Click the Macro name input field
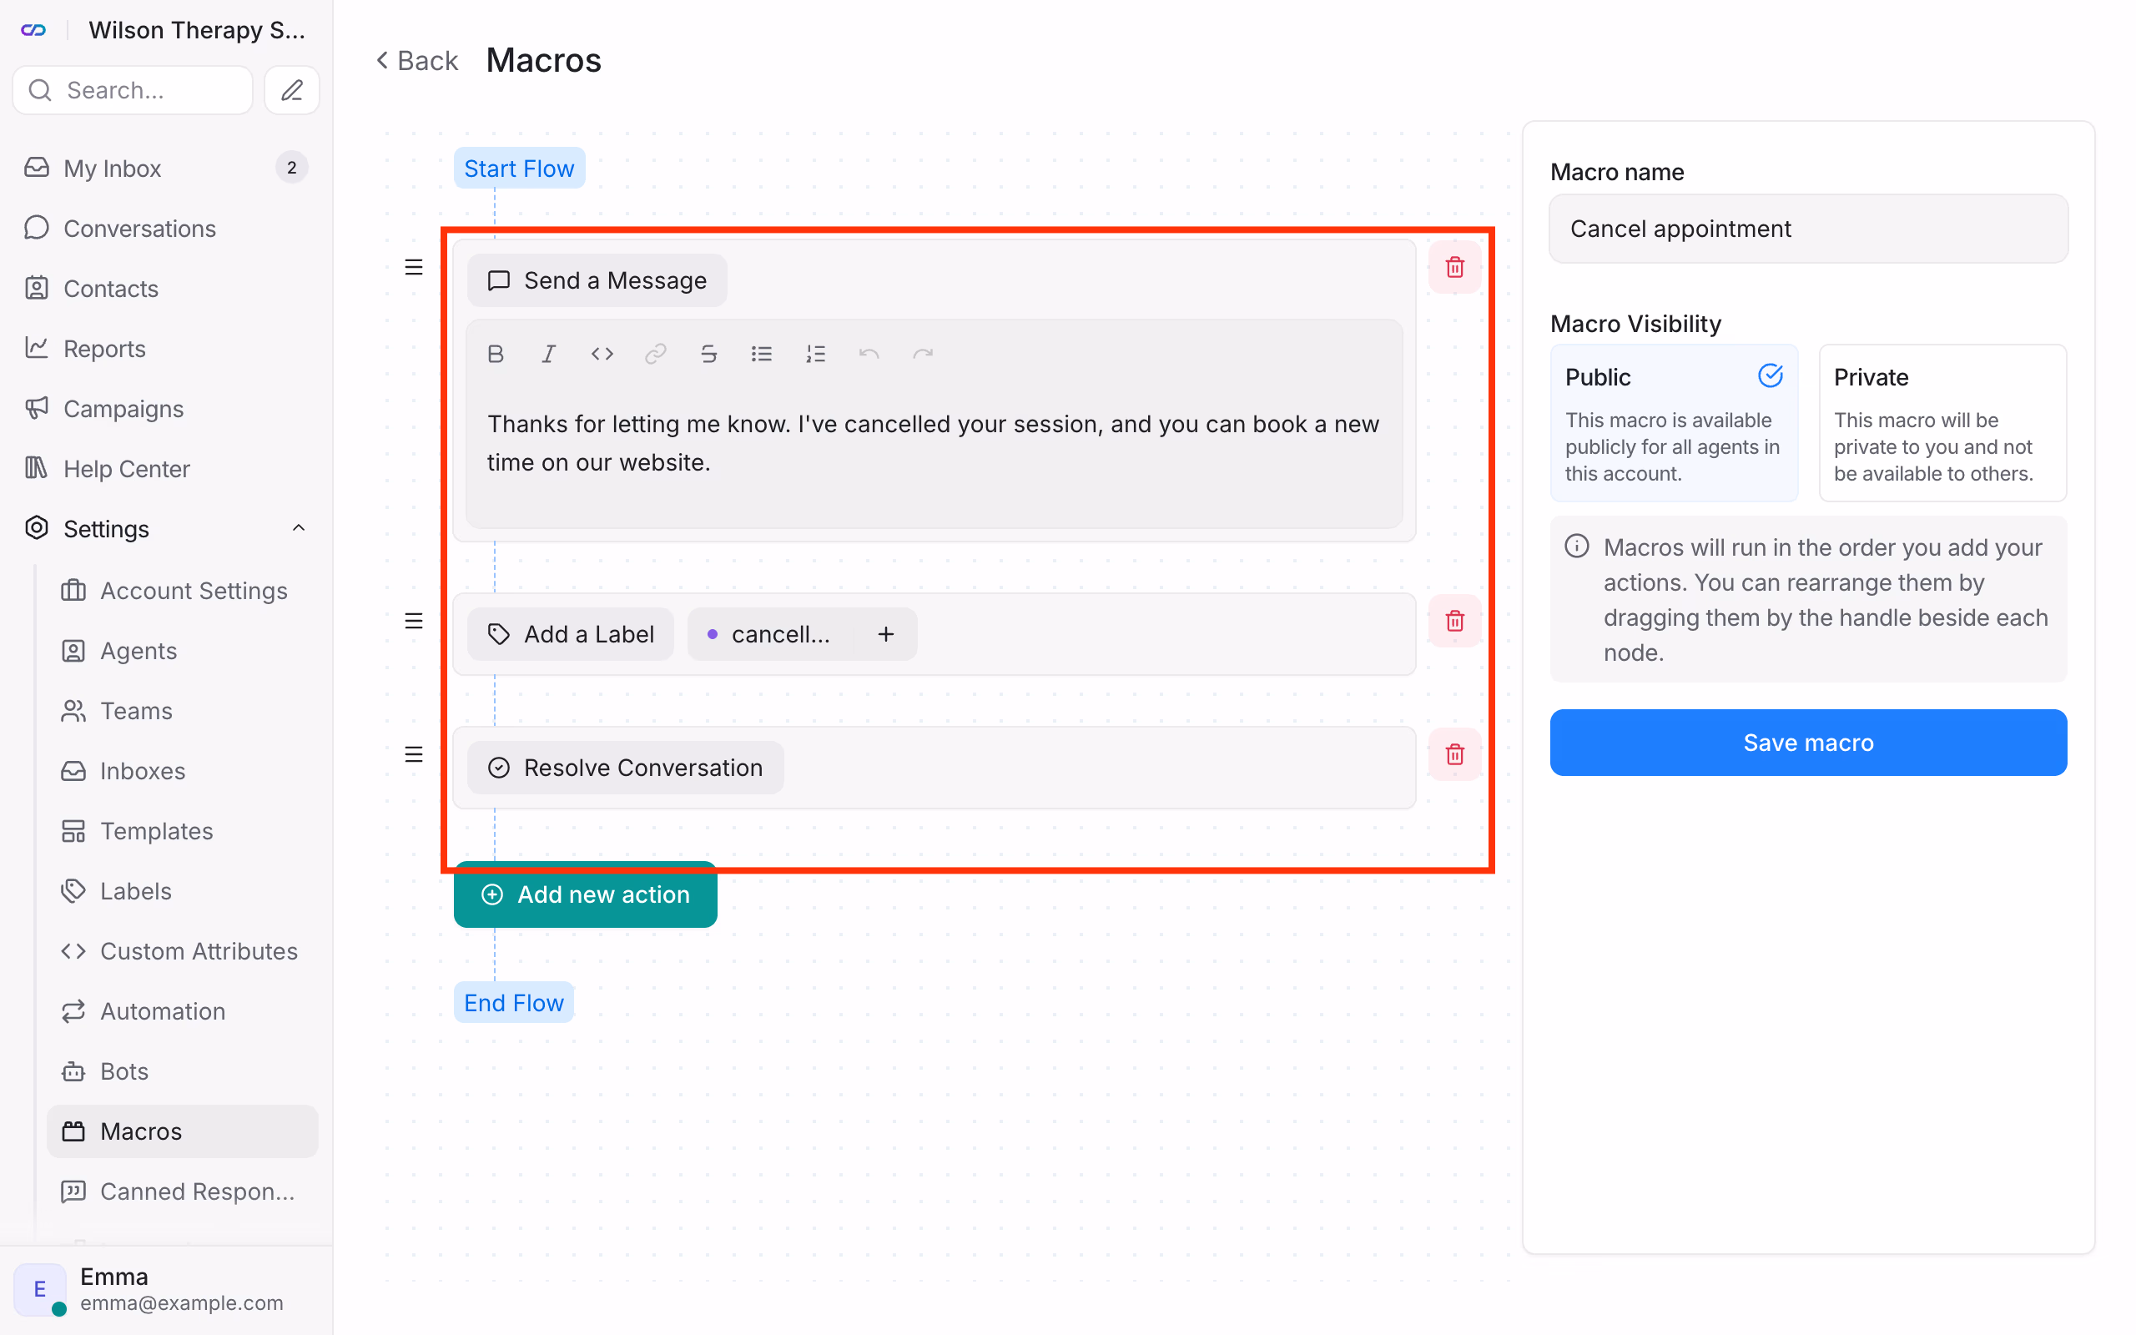 pyautogui.click(x=1807, y=229)
